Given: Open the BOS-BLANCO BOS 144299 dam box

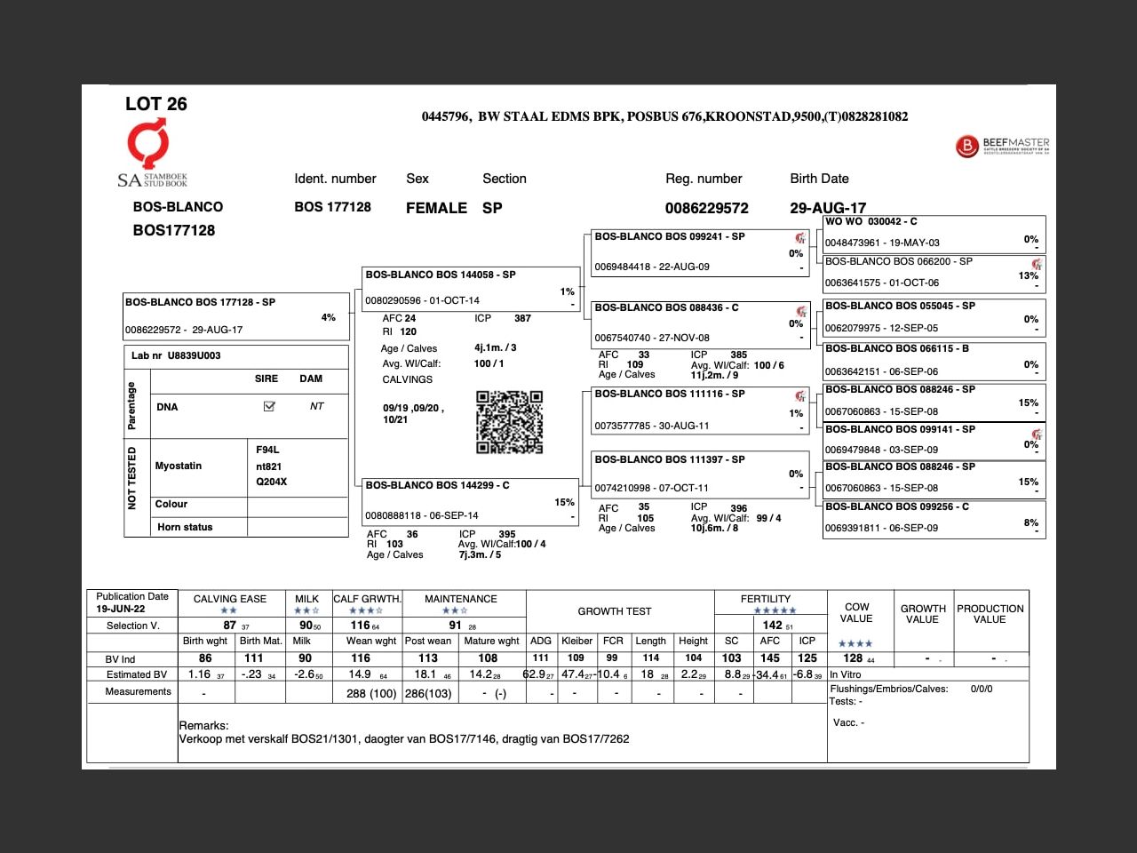Looking at the screenshot, I should [x=469, y=499].
